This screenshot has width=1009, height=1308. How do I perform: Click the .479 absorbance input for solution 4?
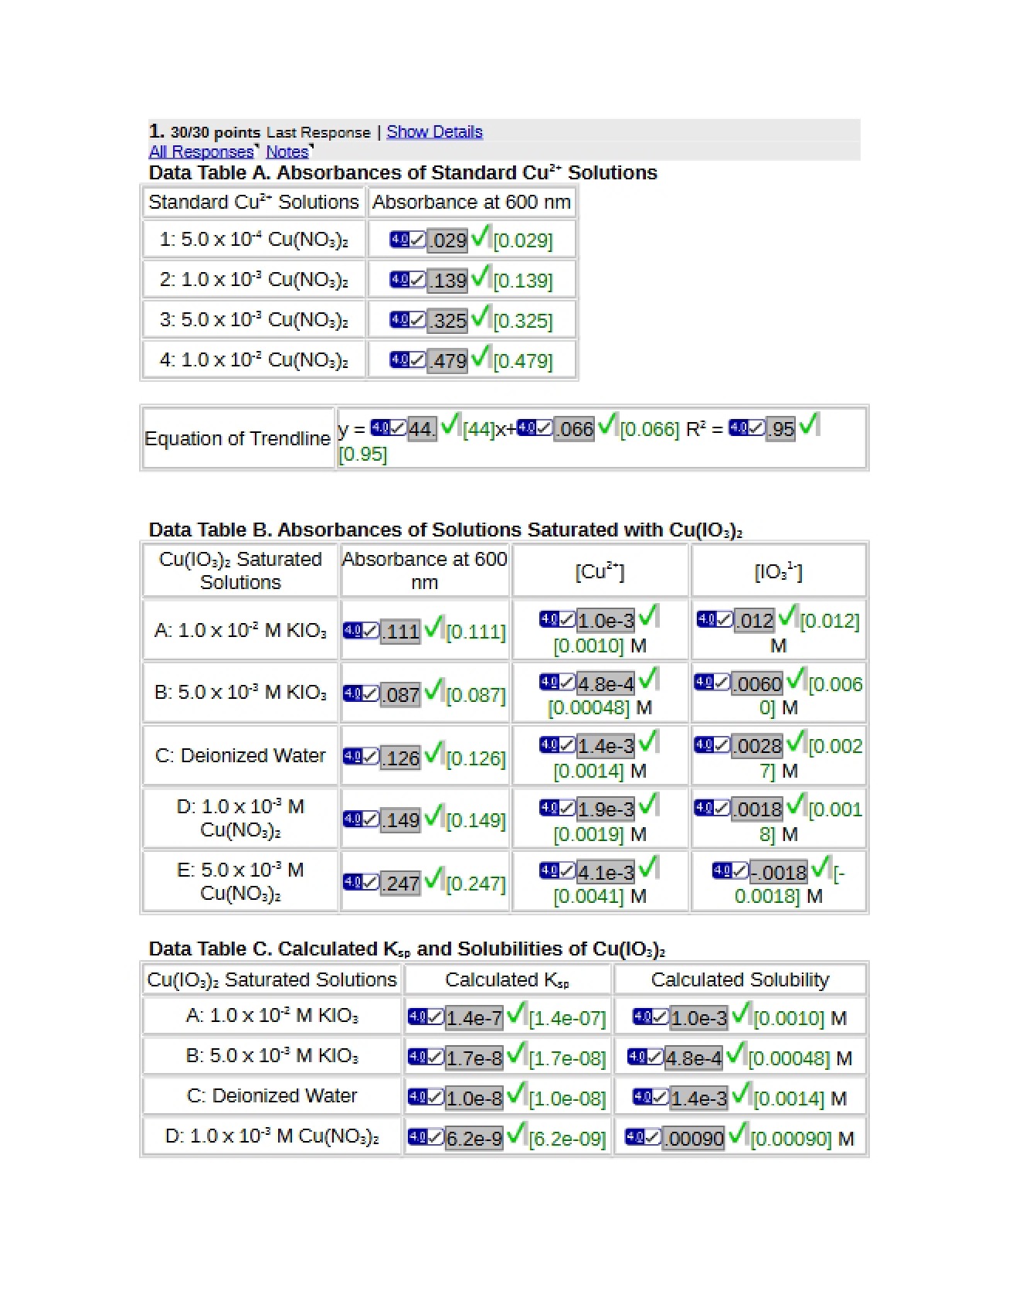(447, 360)
